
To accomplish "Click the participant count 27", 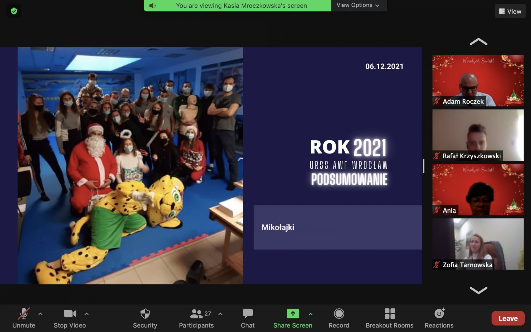I will tap(208, 314).
